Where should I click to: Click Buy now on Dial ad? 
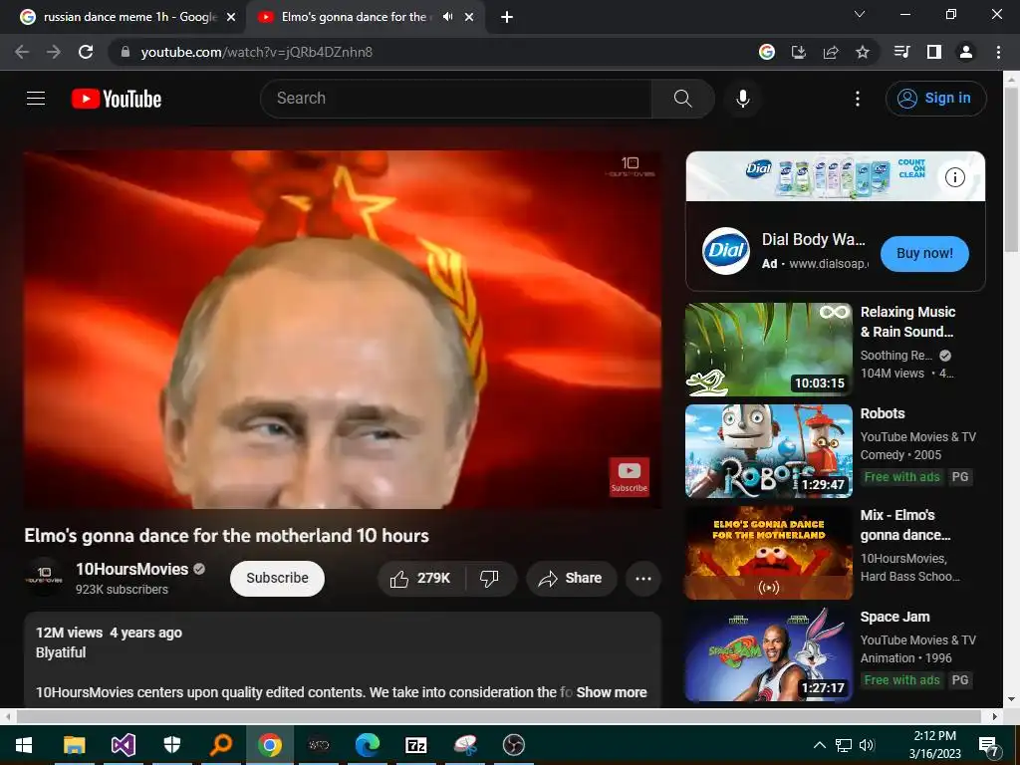click(924, 254)
